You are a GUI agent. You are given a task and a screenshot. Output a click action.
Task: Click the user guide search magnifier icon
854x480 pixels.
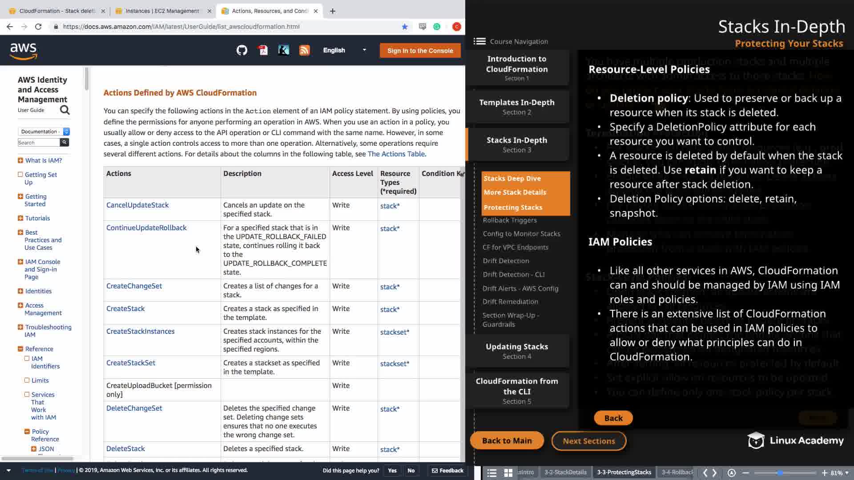point(65,110)
